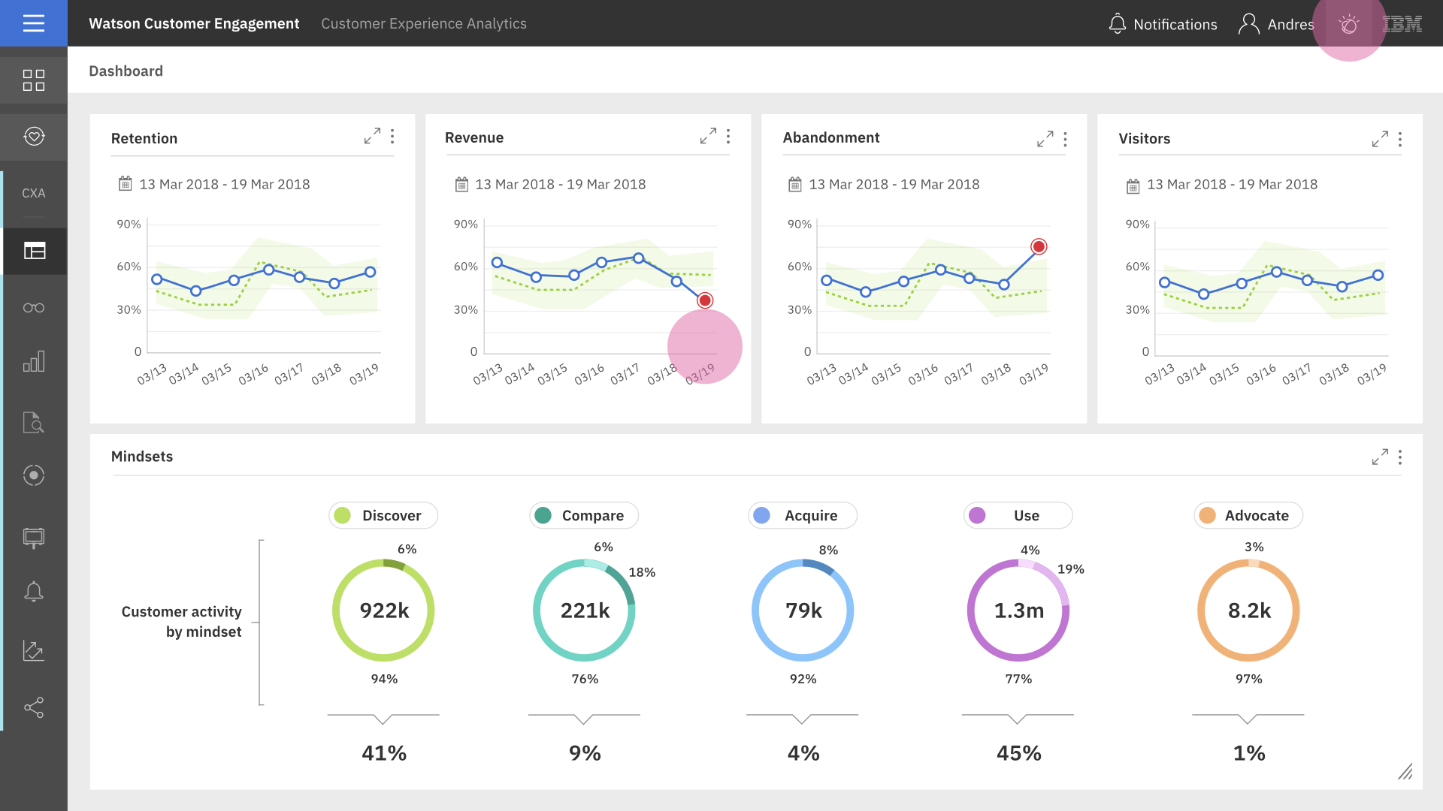Toggle the Compare mindset pill

[584, 515]
